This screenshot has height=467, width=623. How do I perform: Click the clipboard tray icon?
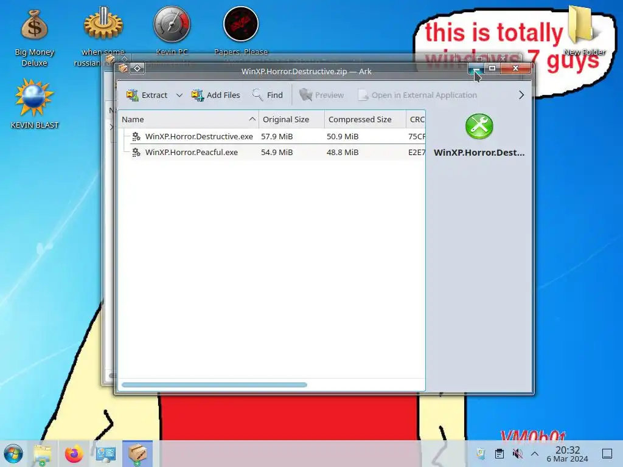499,454
